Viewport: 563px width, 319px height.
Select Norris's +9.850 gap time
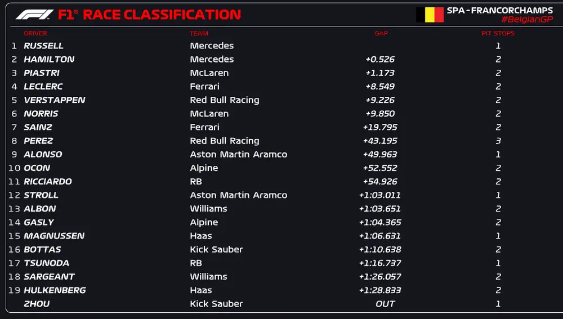[x=380, y=114]
